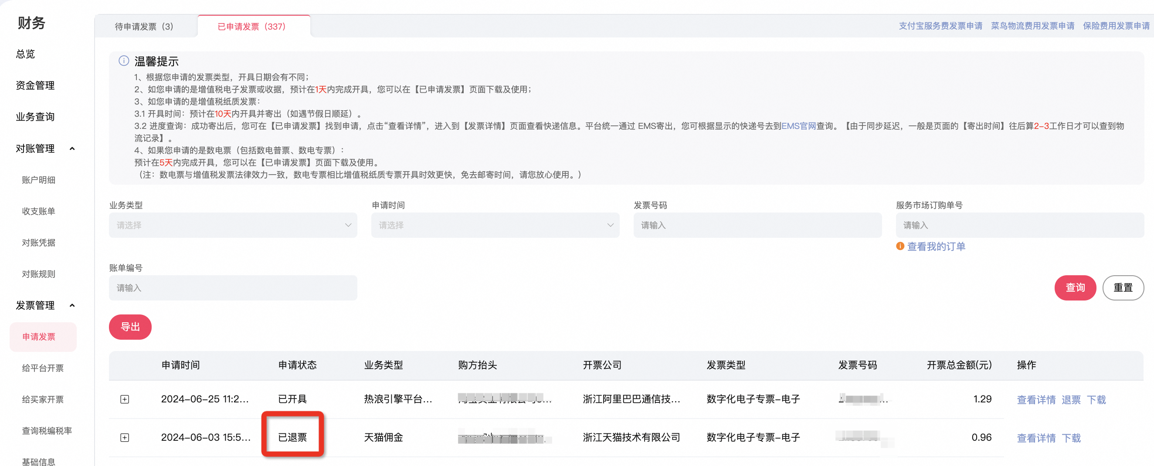View details of the 天猫佣金 invoice

[1036, 438]
